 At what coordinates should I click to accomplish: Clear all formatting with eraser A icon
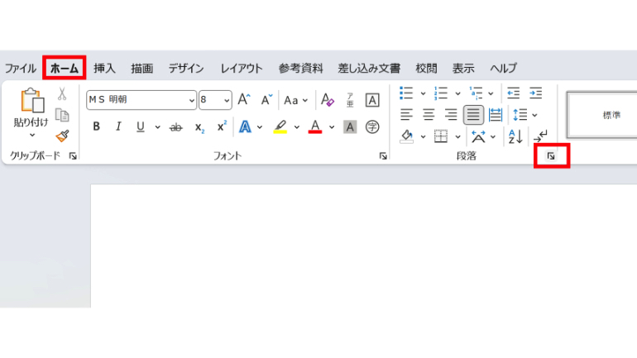tap(328, 100)
